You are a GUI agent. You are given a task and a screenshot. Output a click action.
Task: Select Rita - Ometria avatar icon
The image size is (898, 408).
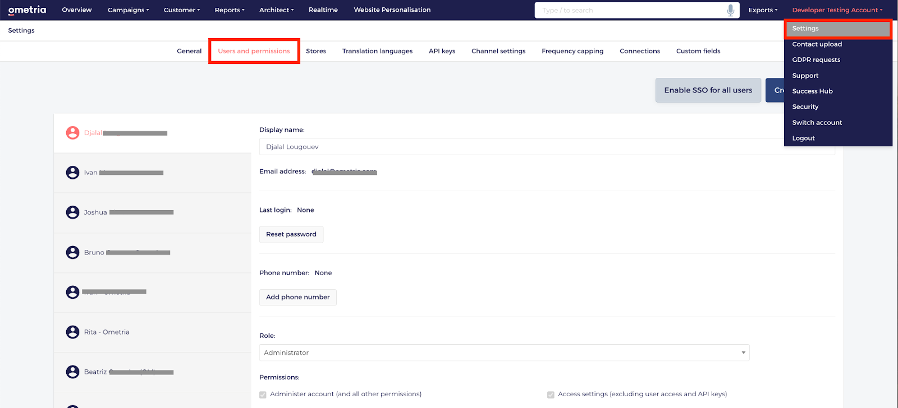pos(72,332)
